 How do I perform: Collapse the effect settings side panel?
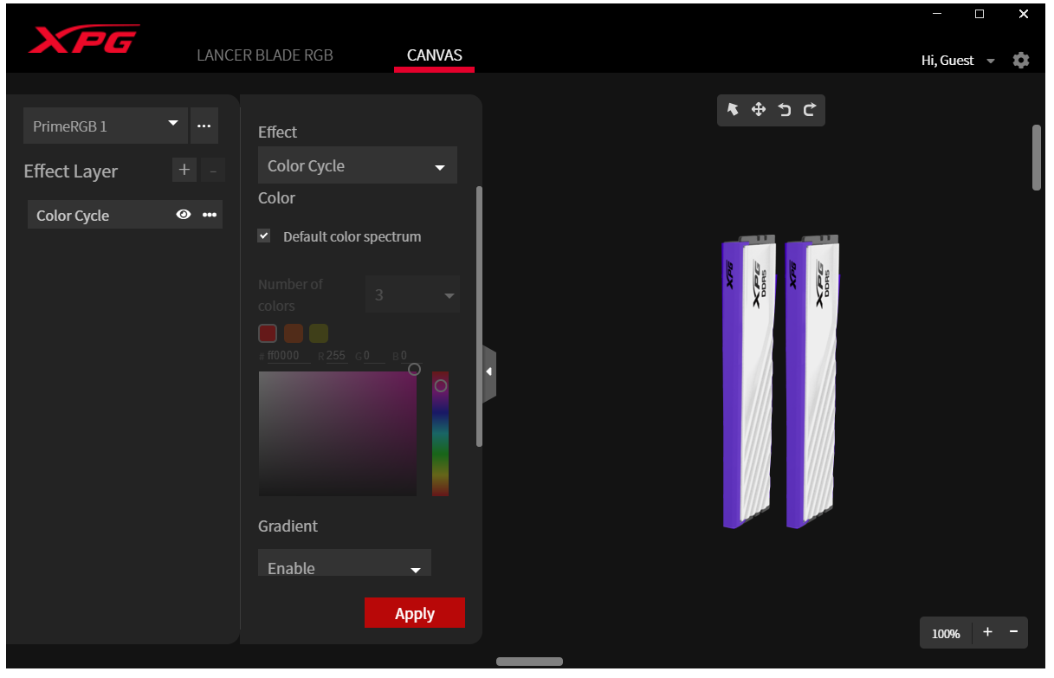tap(489, 371)
